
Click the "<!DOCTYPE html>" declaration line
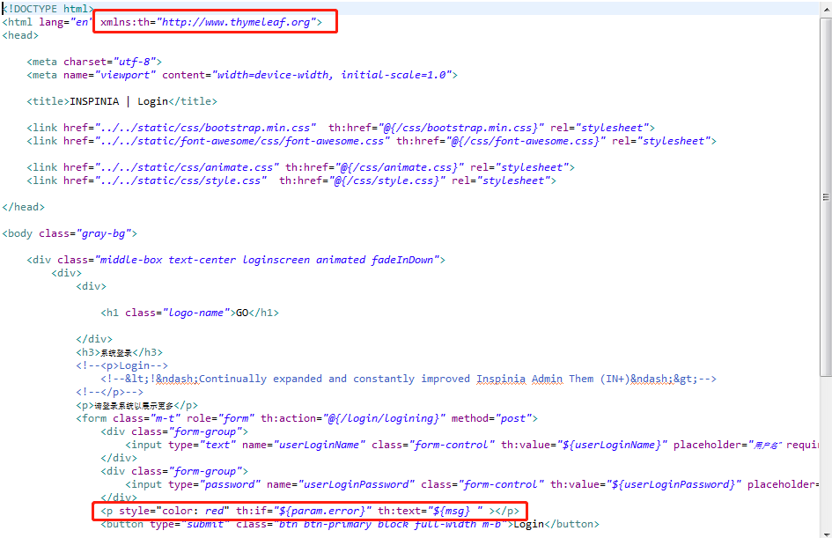pyautogui.click(x=48, y=9)
